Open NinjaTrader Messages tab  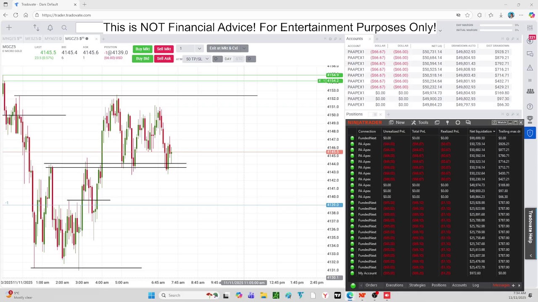(x=501, y=285)
